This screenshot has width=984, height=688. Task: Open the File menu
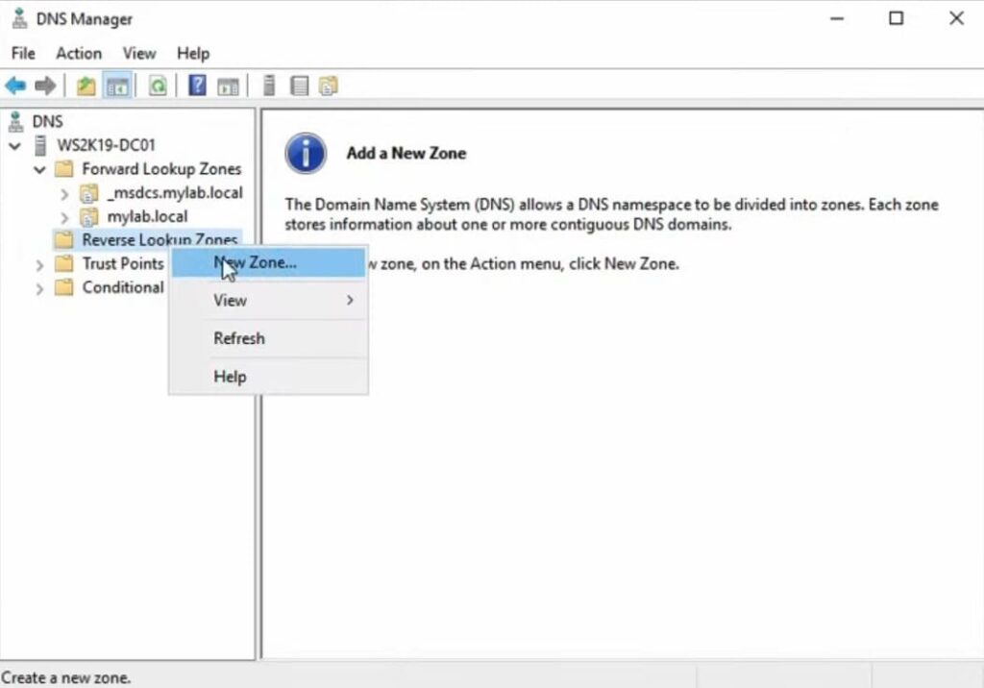(23, 54)
